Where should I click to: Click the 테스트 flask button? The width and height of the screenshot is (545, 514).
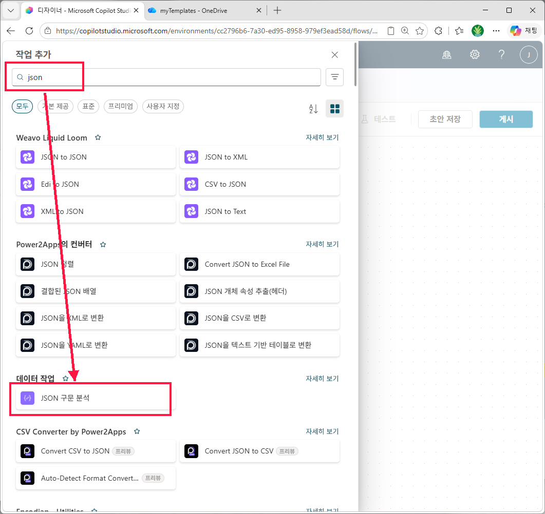(x=378, y=119)
